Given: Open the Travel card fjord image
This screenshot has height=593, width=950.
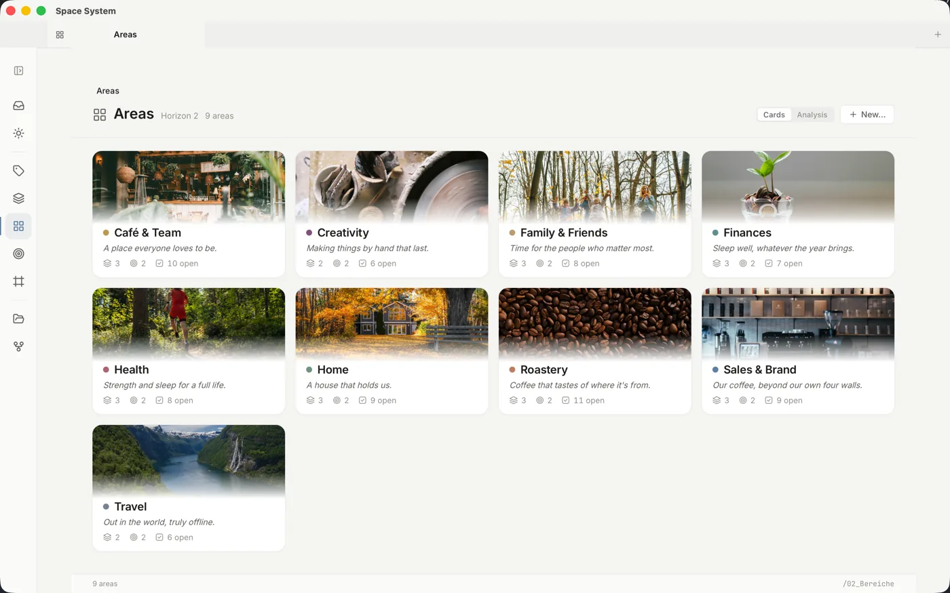Looking at the screenshot, I should (189, 460).
